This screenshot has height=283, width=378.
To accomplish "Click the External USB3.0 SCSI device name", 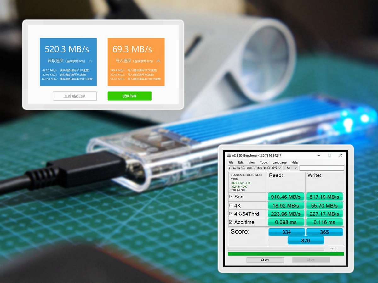I will (x=246, y=175).
